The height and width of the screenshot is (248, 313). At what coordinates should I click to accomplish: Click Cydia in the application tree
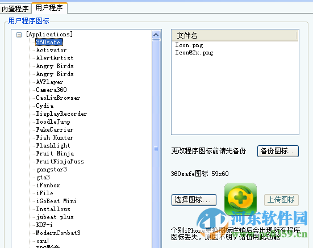[x=45, y=106]
